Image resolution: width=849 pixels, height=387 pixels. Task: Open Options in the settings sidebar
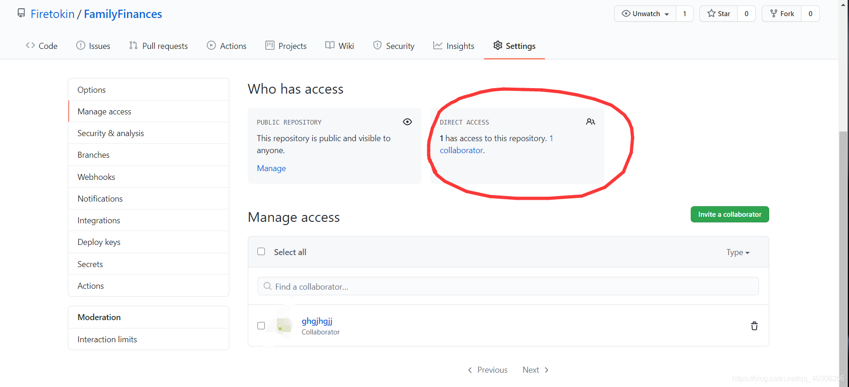[149, 89]
